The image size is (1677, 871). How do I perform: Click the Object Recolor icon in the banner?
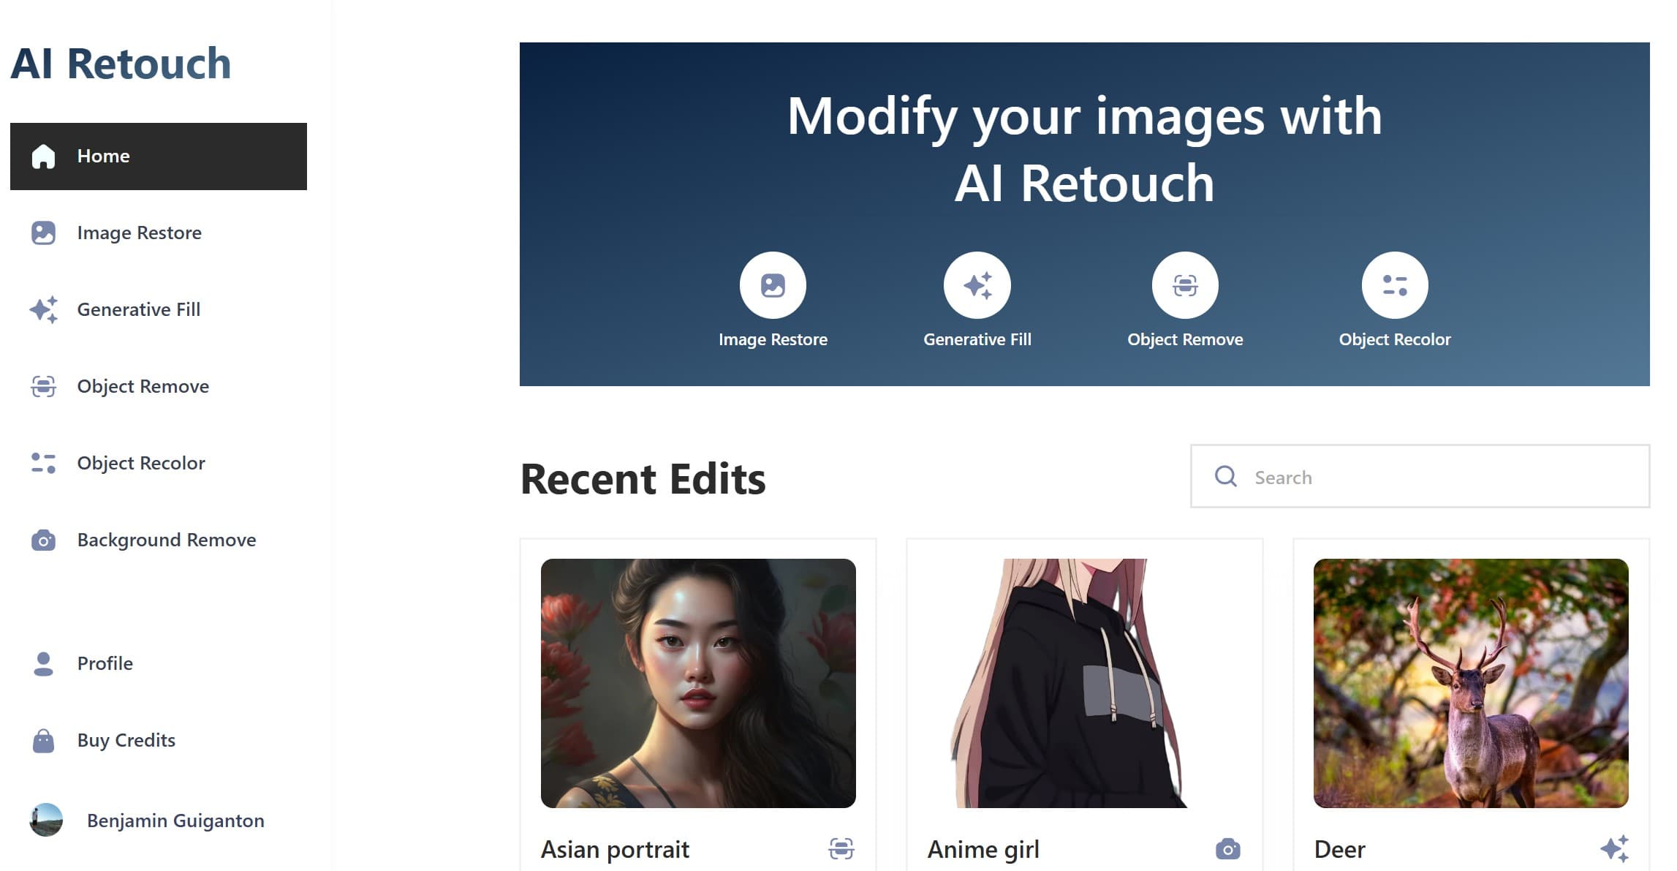(x=1395, y=284)
